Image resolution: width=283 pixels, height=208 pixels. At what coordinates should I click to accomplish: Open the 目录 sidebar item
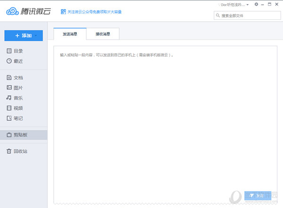tap(24, 51)
